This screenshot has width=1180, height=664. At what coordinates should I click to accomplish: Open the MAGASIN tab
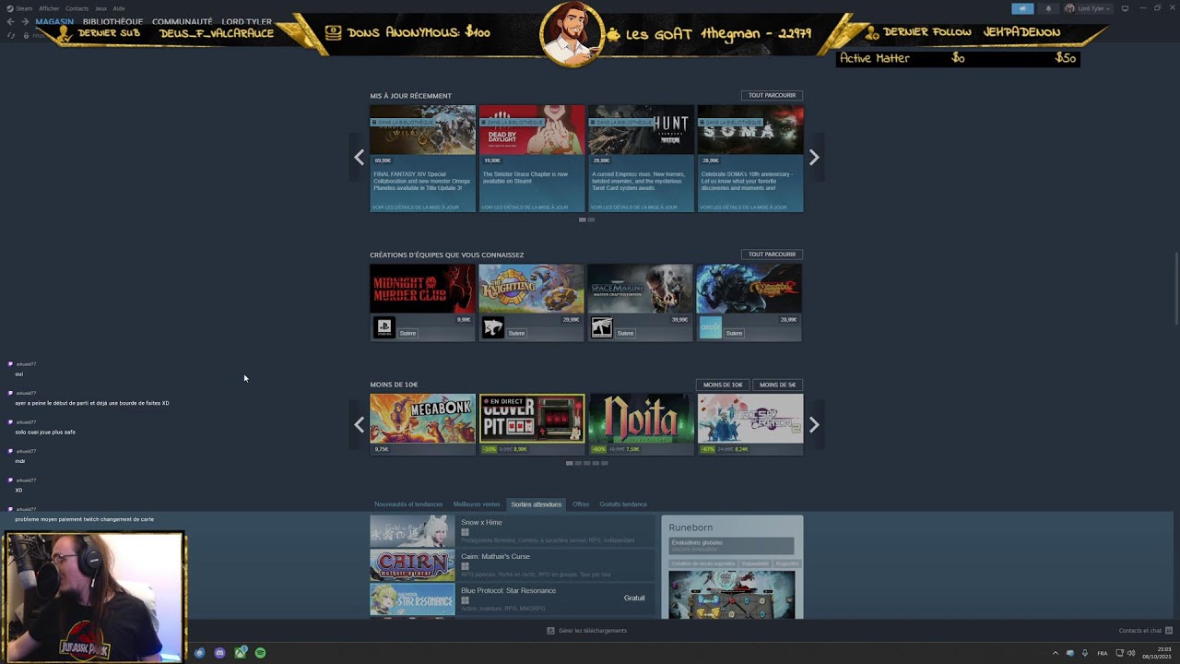54,21
